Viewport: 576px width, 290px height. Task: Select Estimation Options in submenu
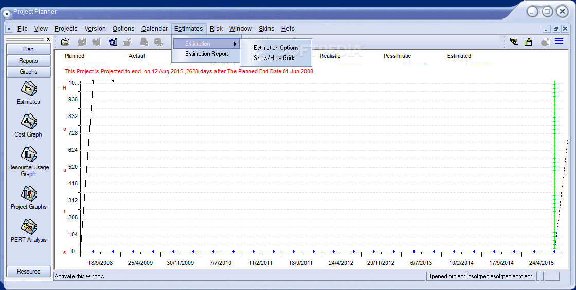[x=276, y=48]
